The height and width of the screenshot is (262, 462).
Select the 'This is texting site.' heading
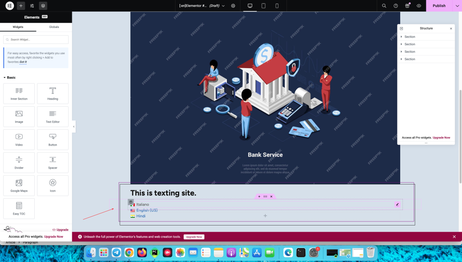(x=163, y=193)
